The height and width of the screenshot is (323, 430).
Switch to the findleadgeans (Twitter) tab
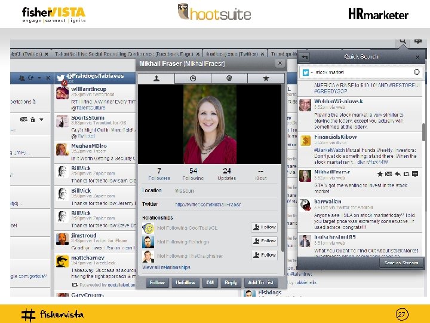coord(232,54)
